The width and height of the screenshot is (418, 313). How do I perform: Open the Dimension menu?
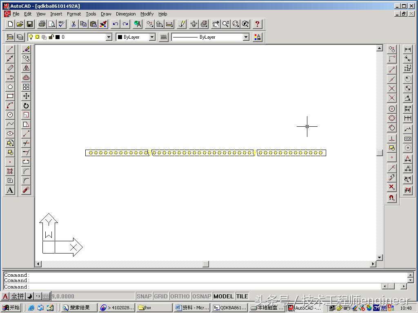[x=126, y=14]
